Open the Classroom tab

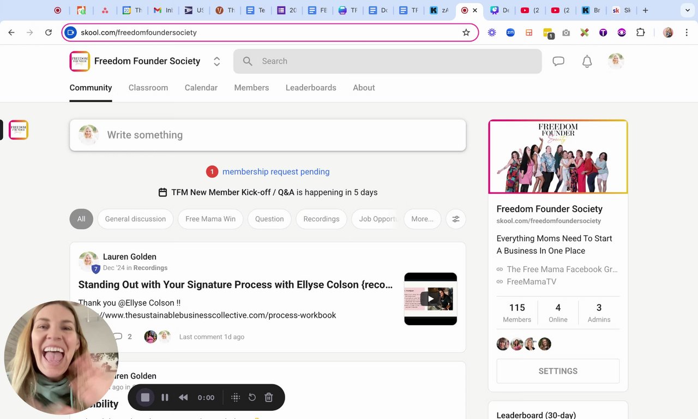[148, 87]
